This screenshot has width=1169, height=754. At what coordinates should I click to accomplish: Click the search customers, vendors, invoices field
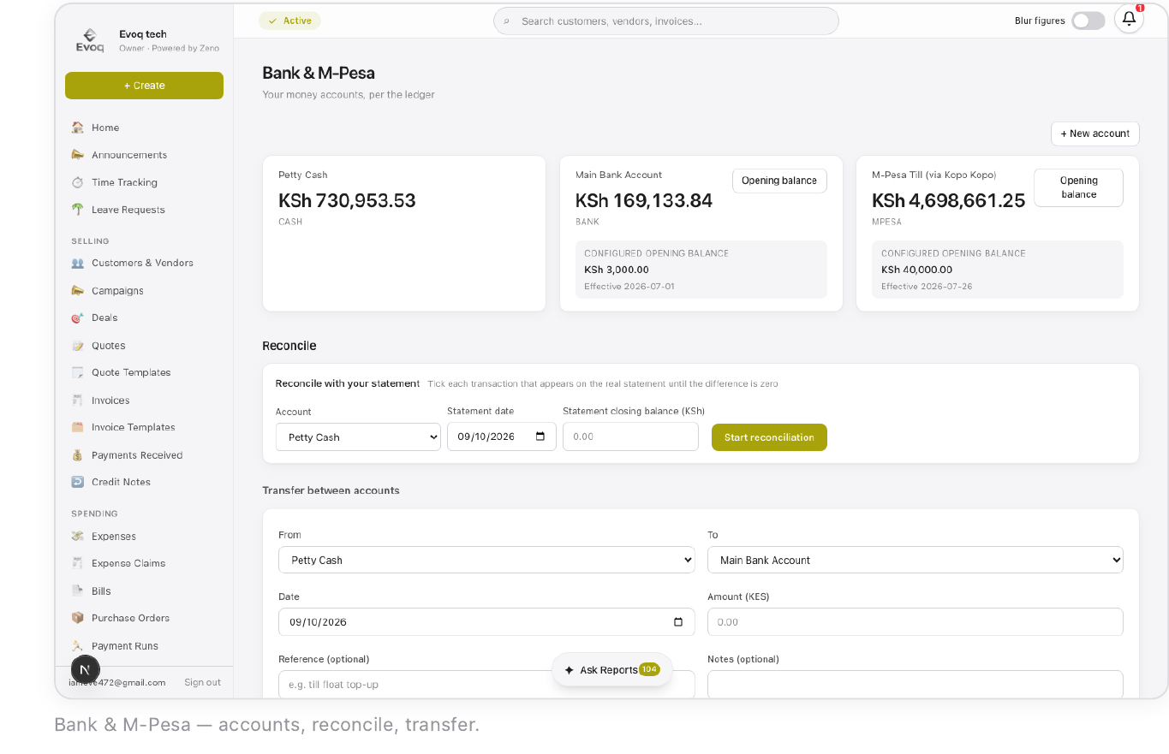665,21
